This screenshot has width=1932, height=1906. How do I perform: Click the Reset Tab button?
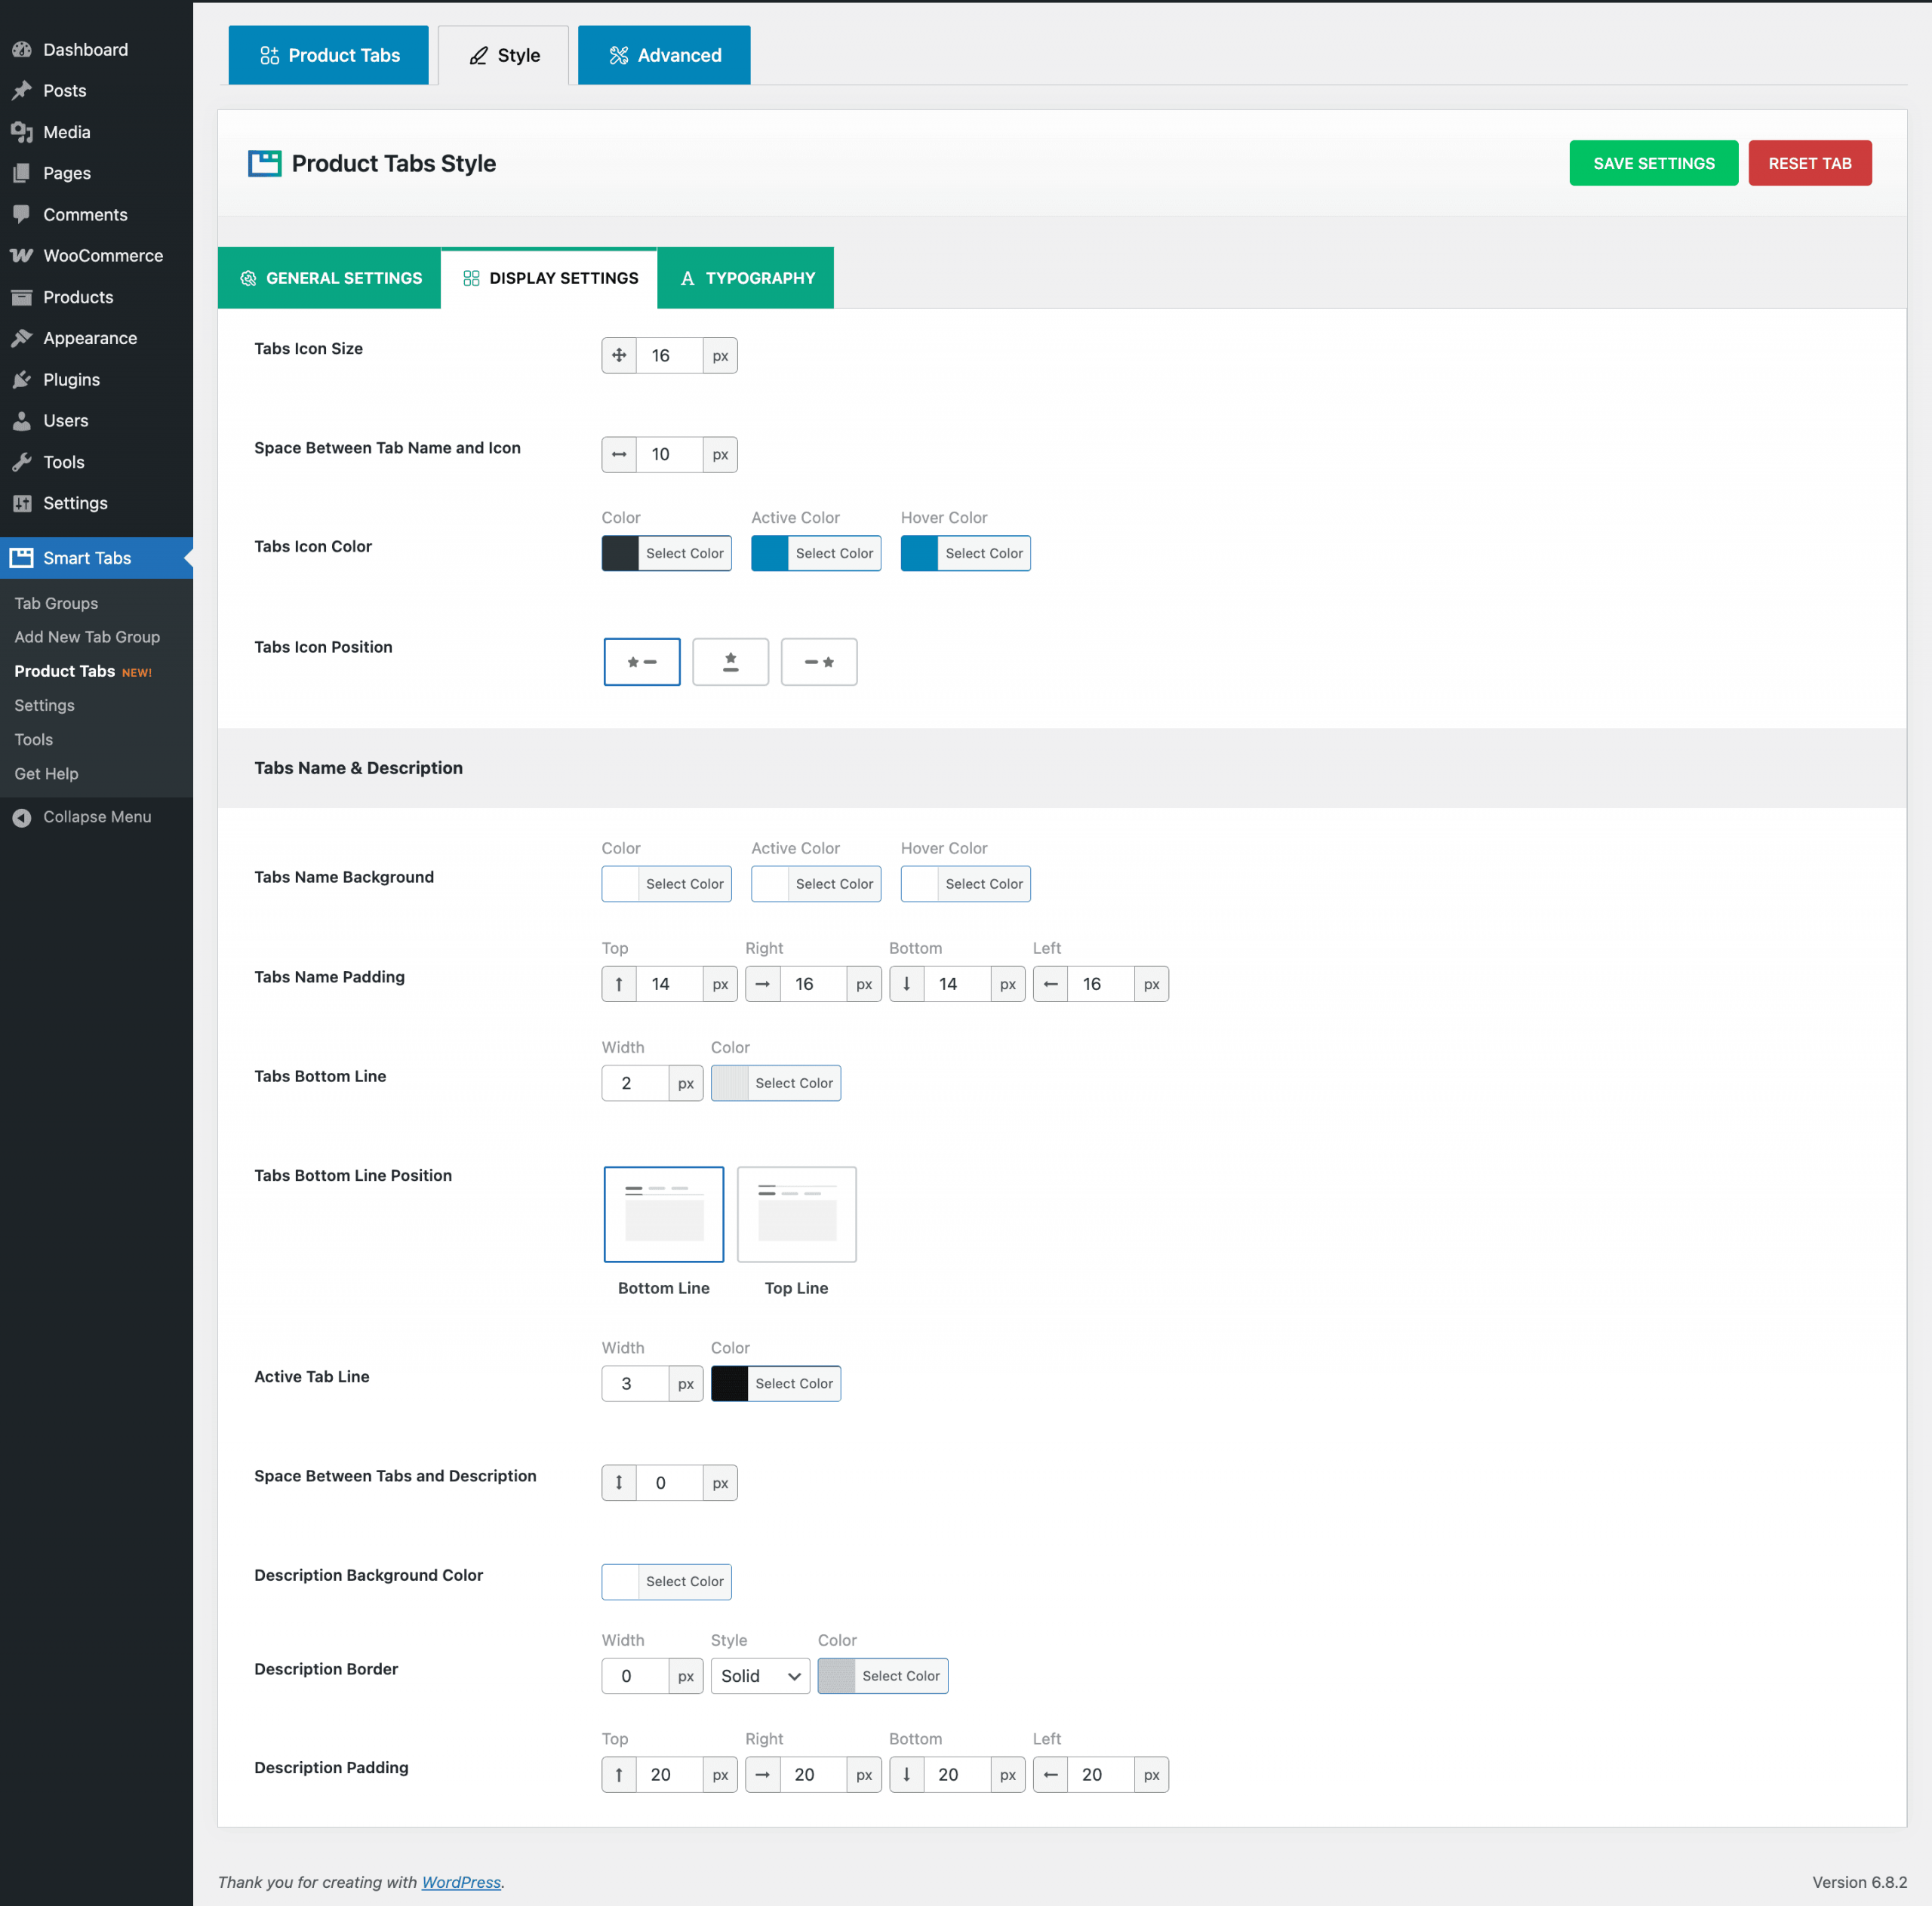tap(1810, 163)
